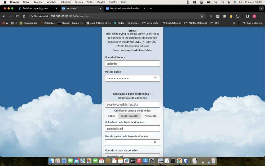This screenshot has width=265, height=166.
Task: Close the Nextcloud base de données tab
Action: click(x=144, y=8)
